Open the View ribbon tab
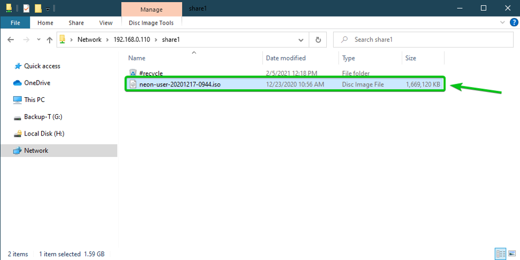The height and width of the screenshot is (260, 520). pyautogui.click(x=106, y=23)
